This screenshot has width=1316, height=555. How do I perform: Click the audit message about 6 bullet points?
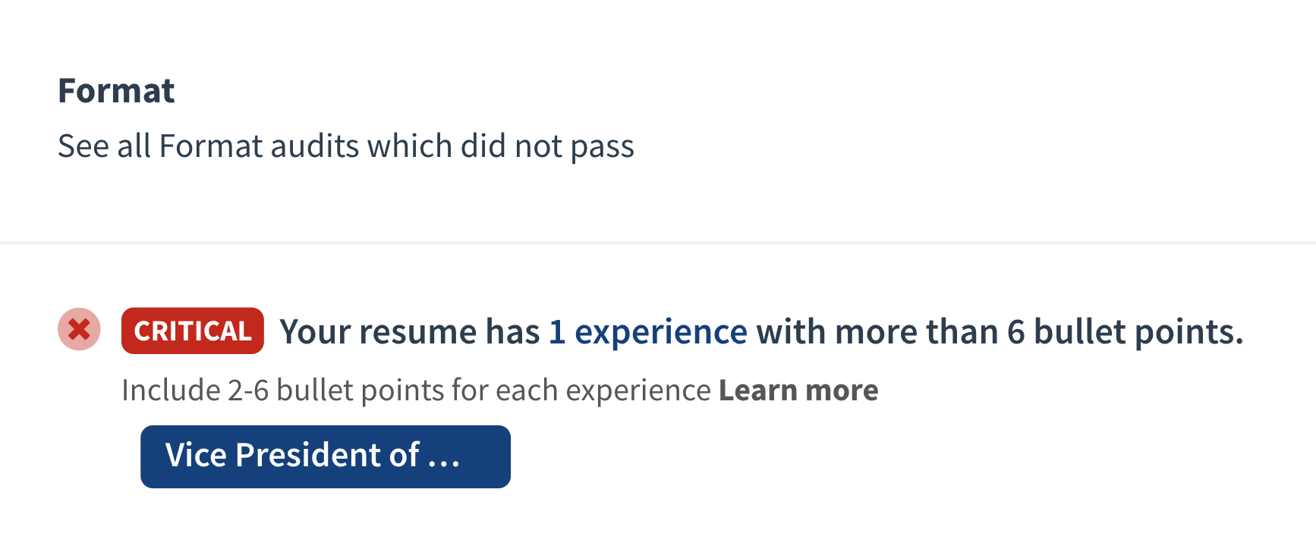tap(759, 331)
